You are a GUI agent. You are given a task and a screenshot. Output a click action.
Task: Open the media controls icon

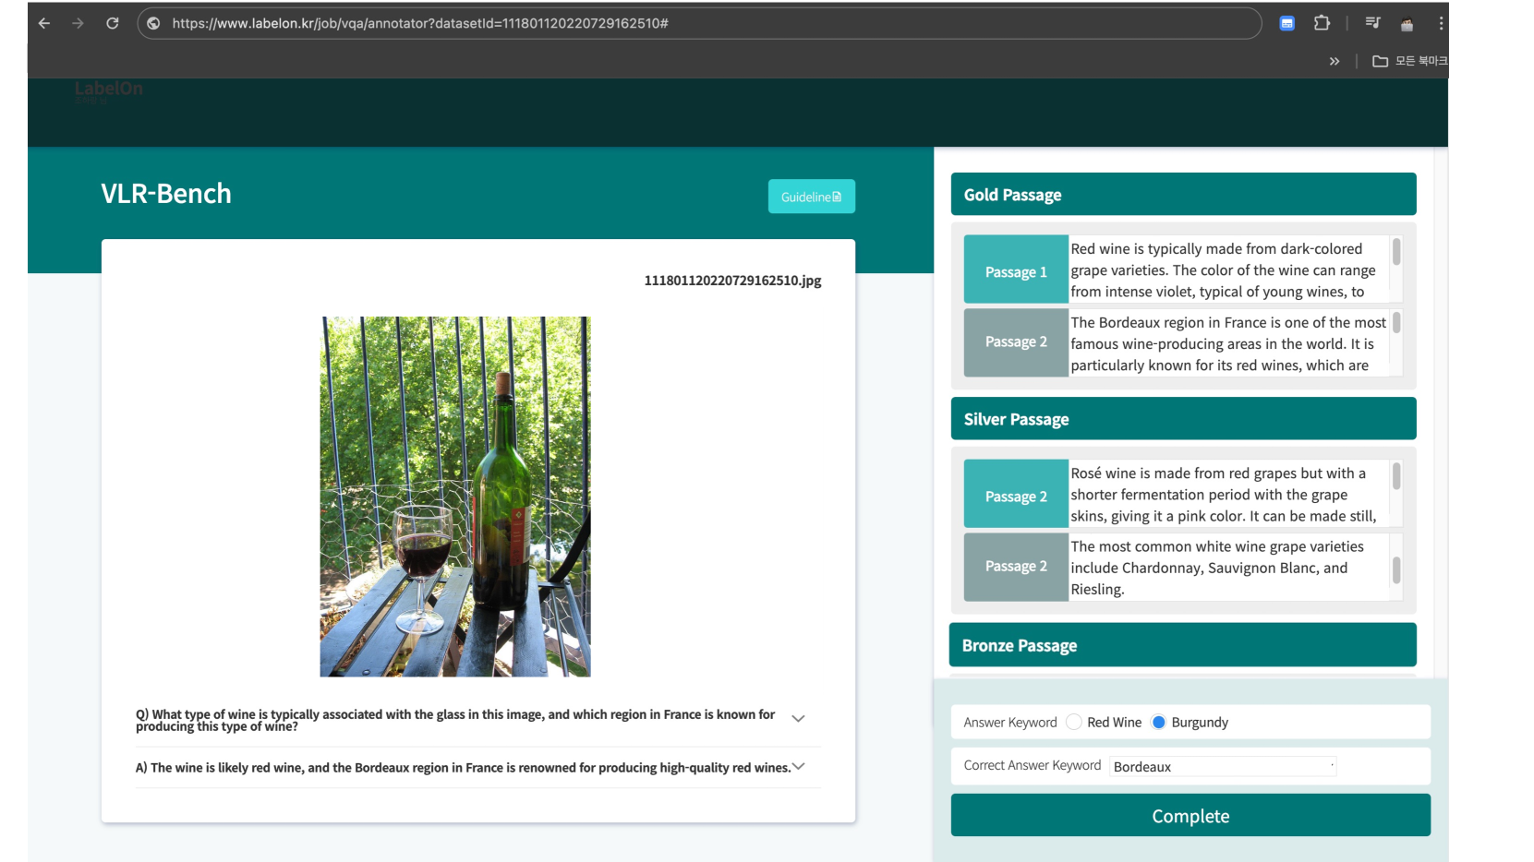pyautogui.click(x=1372, y=23)
